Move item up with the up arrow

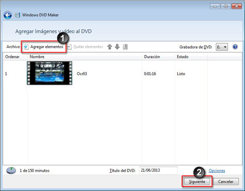110,47
